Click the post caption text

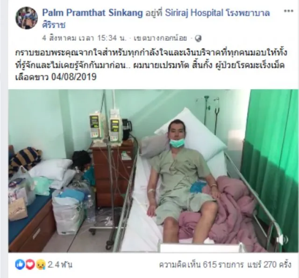[151, 65]
